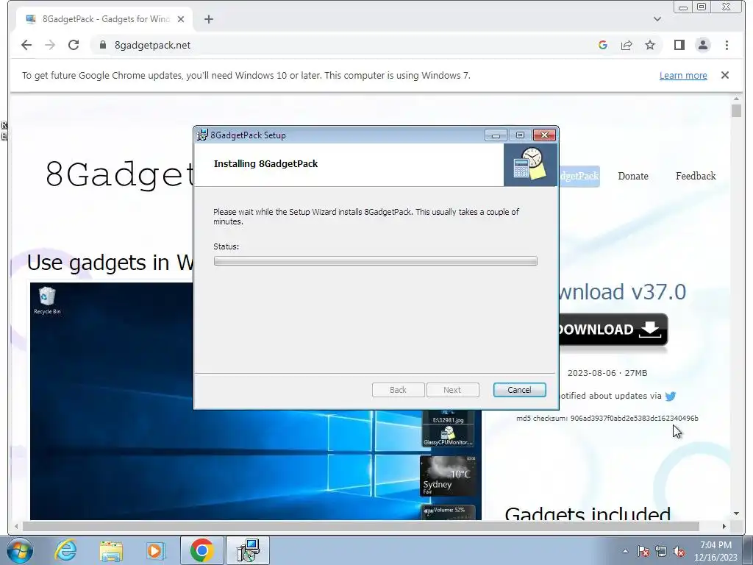
Task: Click the muted volume tray icon
Action: tap(679, 551)
